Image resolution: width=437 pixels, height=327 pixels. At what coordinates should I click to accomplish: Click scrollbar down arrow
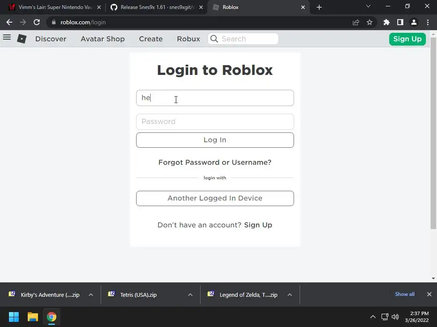pyautogui.click(x=433, y=278)
